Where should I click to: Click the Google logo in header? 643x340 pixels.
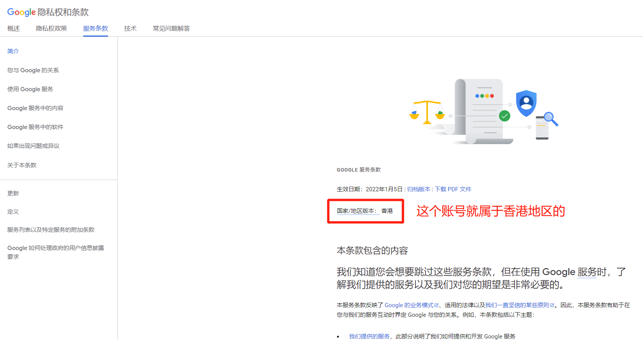point(21,12)
